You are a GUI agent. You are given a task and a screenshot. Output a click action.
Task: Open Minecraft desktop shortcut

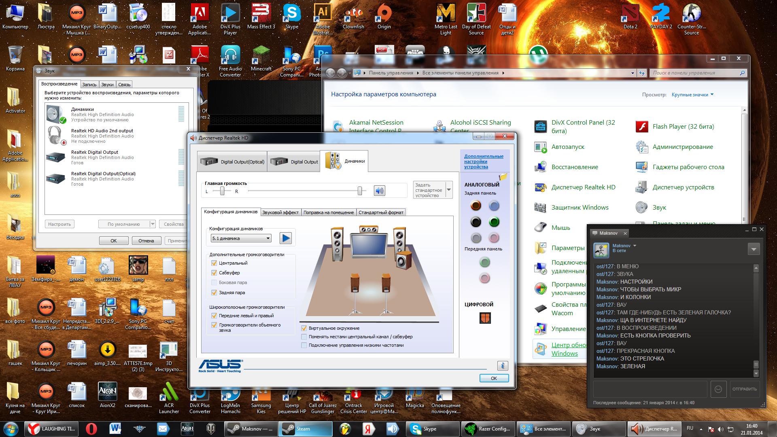(x=261, y=59)
